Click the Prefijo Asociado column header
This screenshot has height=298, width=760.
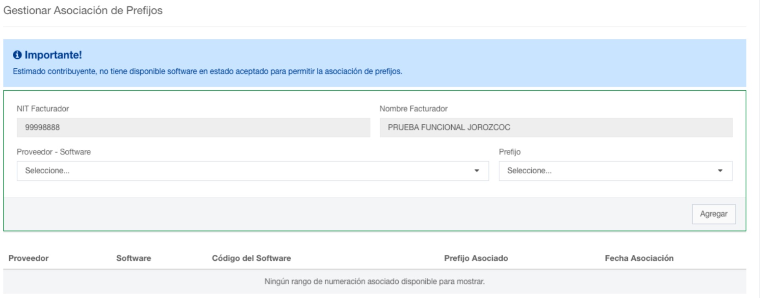coord(476,258)
